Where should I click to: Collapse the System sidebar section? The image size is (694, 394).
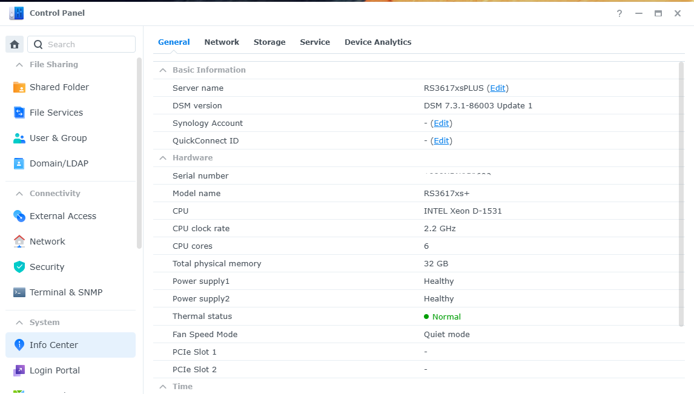(19, 323)
